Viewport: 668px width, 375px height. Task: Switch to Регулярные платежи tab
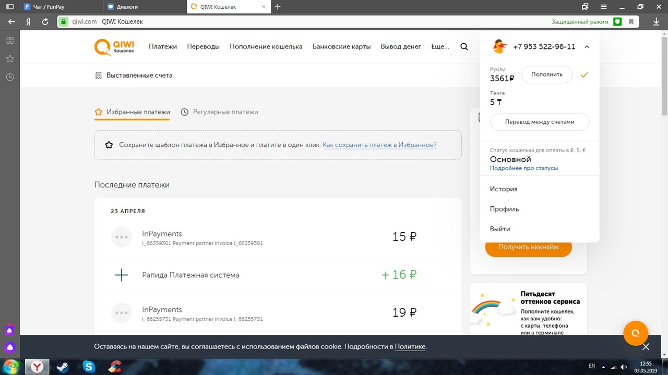coord(220,112)
